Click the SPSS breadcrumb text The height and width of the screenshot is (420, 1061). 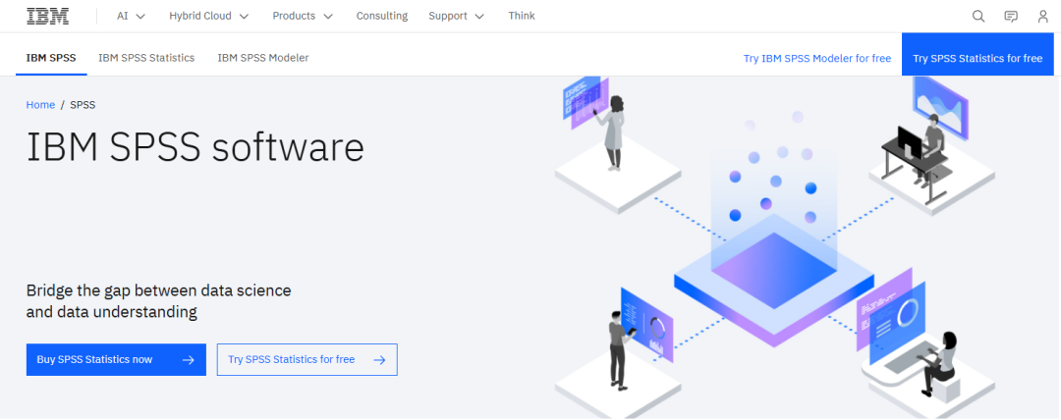[83, 105]
